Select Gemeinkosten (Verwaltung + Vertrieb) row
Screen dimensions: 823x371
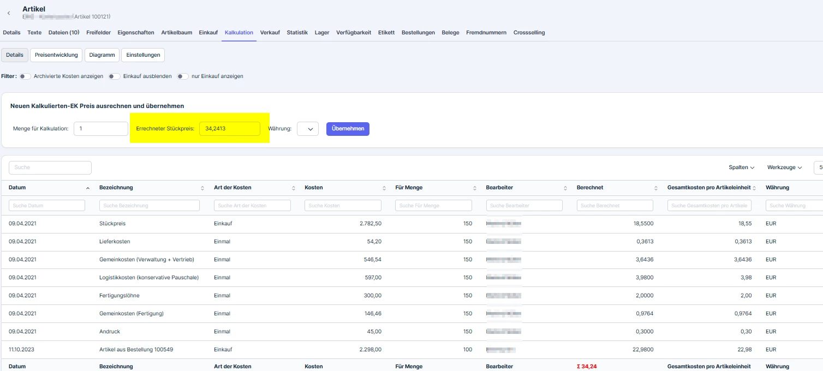[411, 260]
